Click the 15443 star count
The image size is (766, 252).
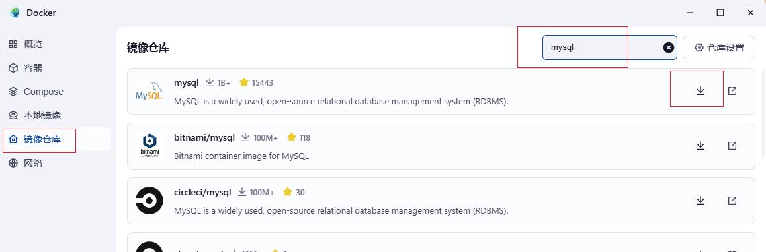click(263, 83)
